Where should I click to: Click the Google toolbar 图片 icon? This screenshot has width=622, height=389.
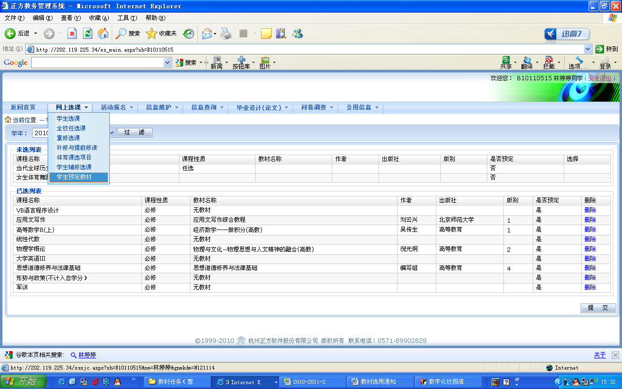click(265, 62)
